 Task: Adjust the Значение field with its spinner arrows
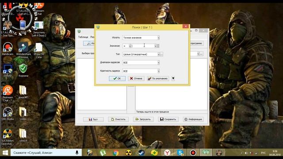click(158, 46)
